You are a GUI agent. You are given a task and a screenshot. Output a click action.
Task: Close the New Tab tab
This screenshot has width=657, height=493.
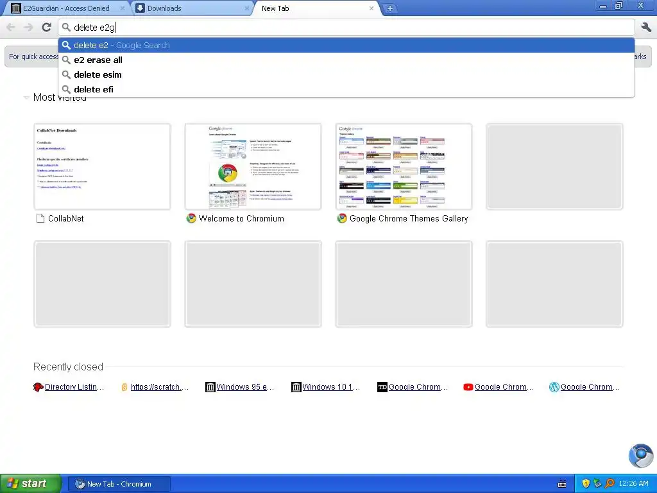[371, 8]
